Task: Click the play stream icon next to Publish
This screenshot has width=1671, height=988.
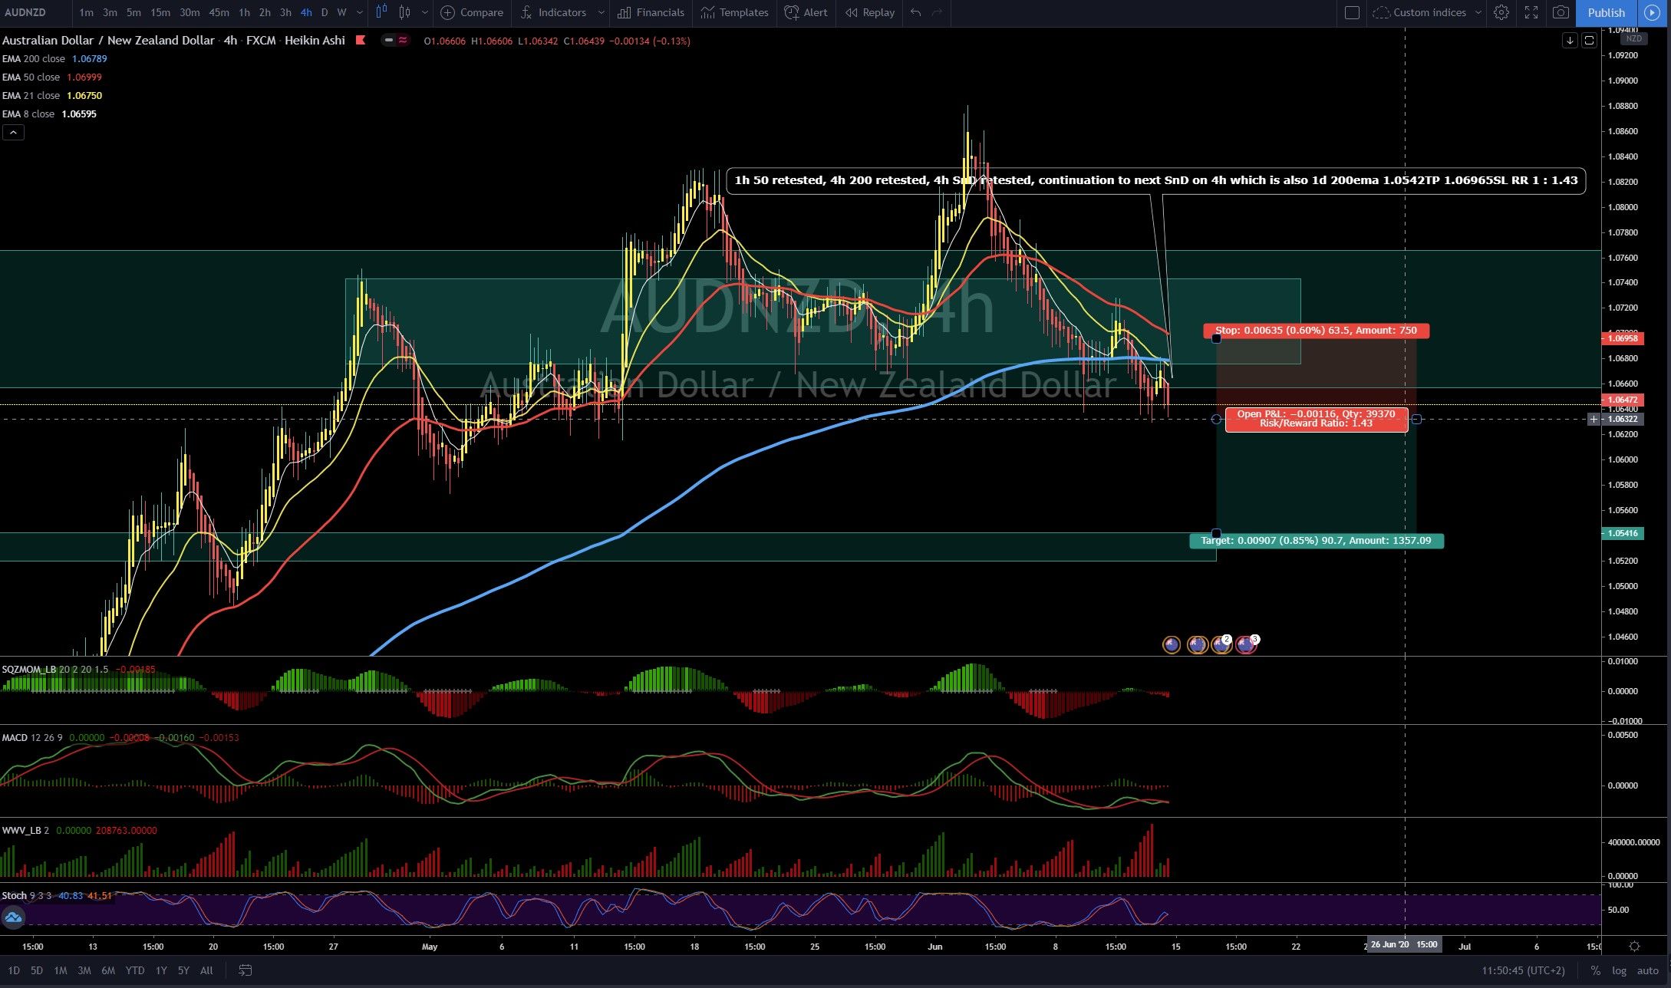Action: point(1652,12)
